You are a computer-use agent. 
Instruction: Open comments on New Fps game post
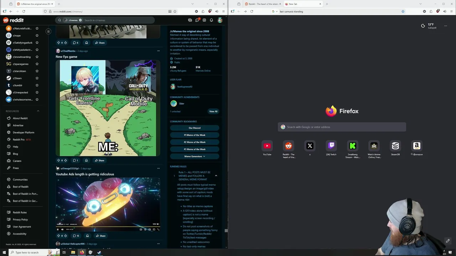point(75,160)
